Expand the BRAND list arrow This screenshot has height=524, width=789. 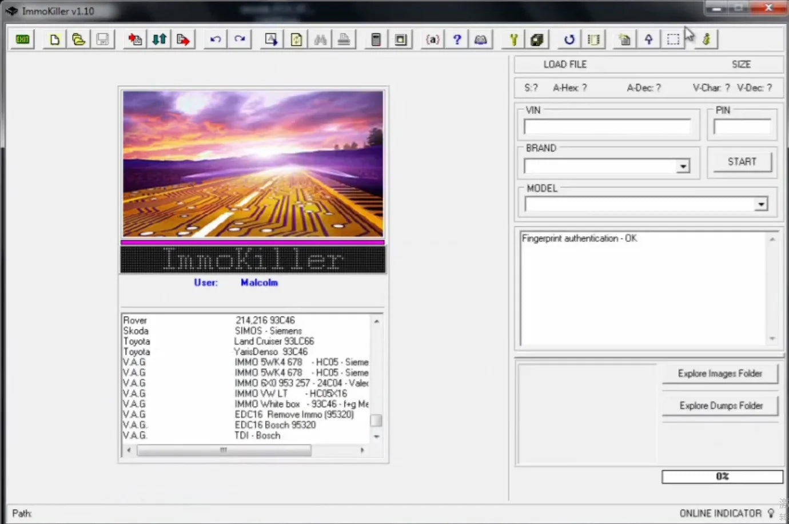click(x=683, y=166)
